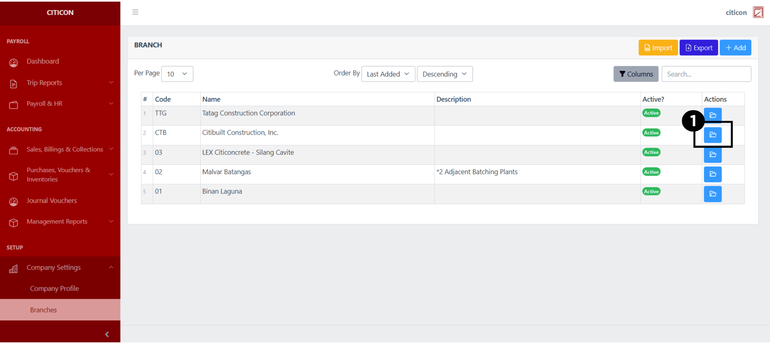This screenshot has width=770, height=344.
Task: Expand the Payroll & HR menu
Action: pos(60,104)
